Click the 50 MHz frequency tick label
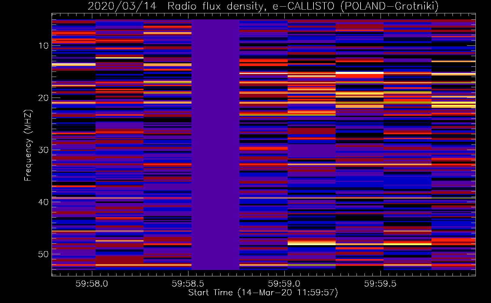The width and height of the screenshot is (491, 303). pyautogui.click(x=43, y=254)
